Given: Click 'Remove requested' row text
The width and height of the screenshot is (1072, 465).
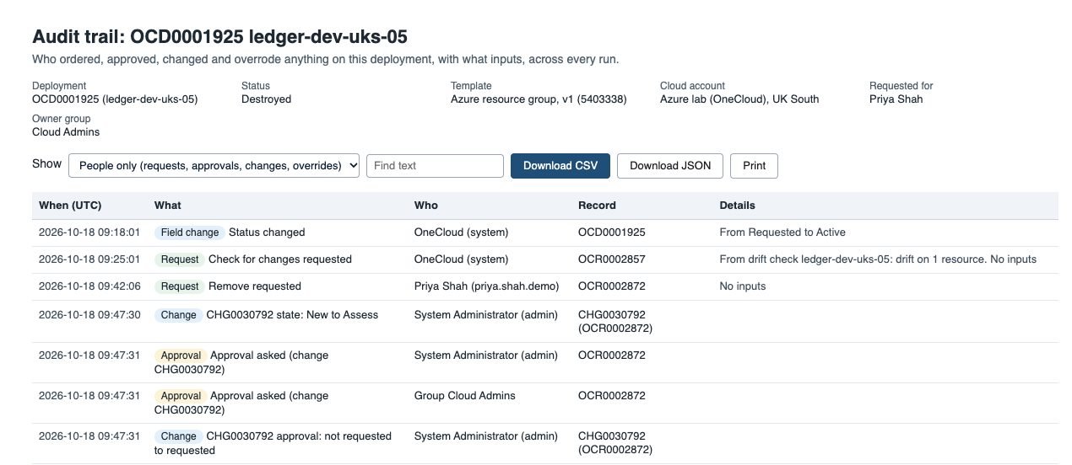Looking at the screenshot, I should [x=255, y=286].
